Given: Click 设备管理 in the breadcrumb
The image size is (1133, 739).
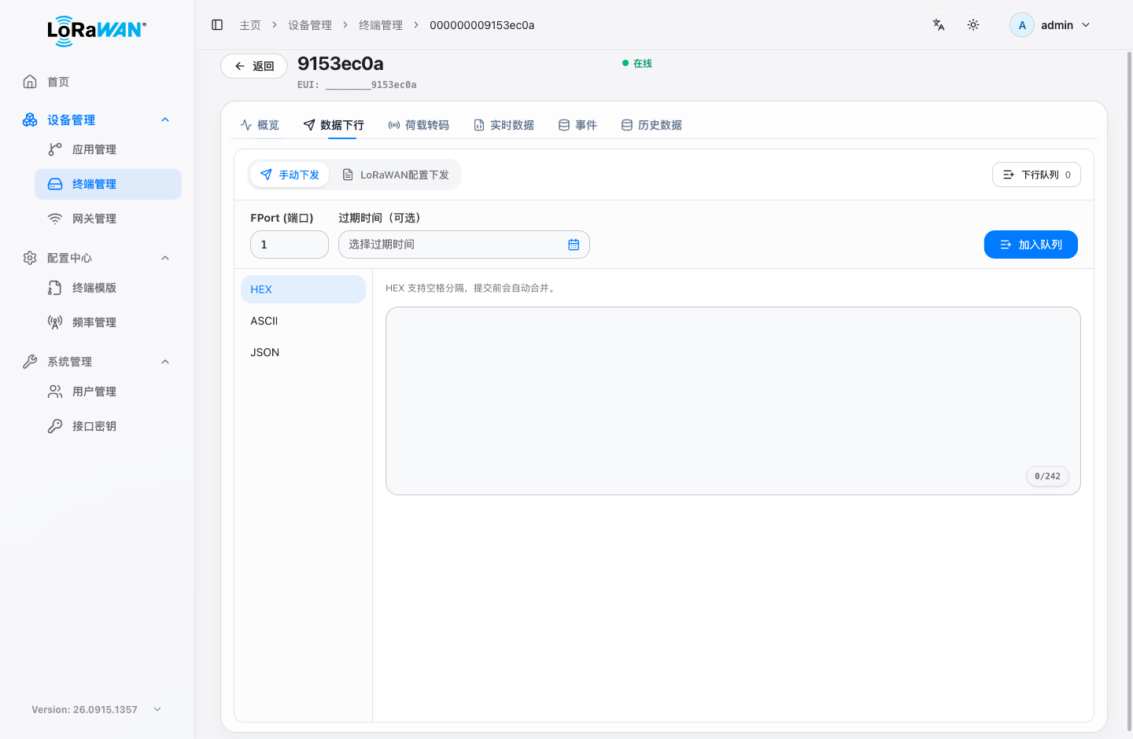Looking at the screenshot, I should (310, 25).
